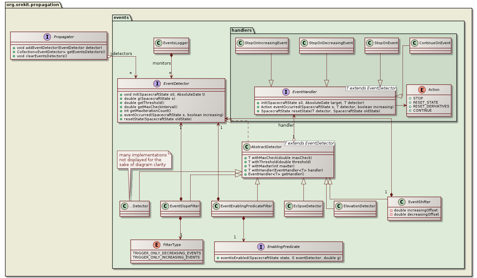Click the AbstractDetector class icon
Image resolution: width=477 pixels, height=278 pixels.
pos(246,147)
